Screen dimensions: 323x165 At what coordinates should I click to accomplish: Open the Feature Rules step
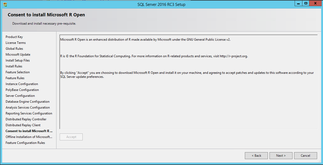tap(15, 78)
